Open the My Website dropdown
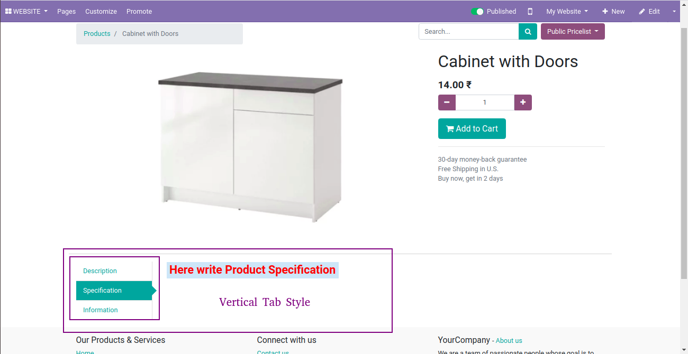 point(567,11)
